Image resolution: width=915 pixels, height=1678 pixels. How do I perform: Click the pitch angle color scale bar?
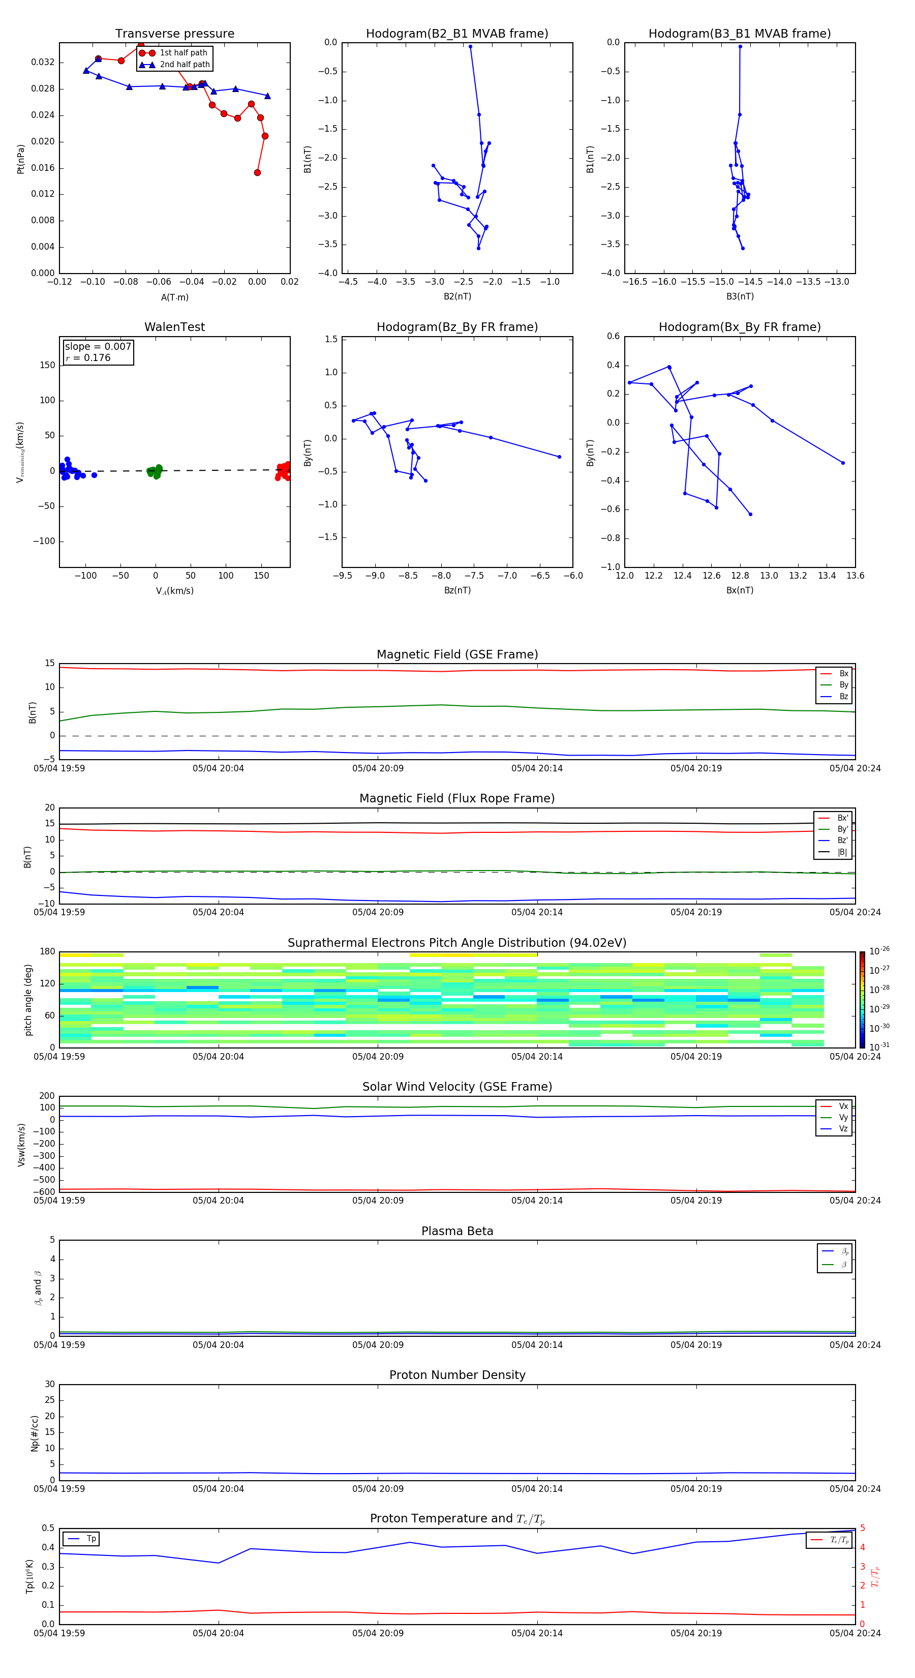click(862, 1000)
